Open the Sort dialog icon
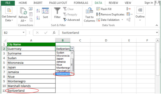 (x=45, y=11)
